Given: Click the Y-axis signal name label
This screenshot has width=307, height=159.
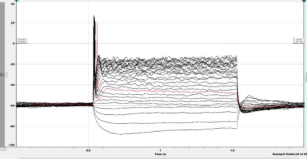Looking at the screenshot, I should 1,74.
